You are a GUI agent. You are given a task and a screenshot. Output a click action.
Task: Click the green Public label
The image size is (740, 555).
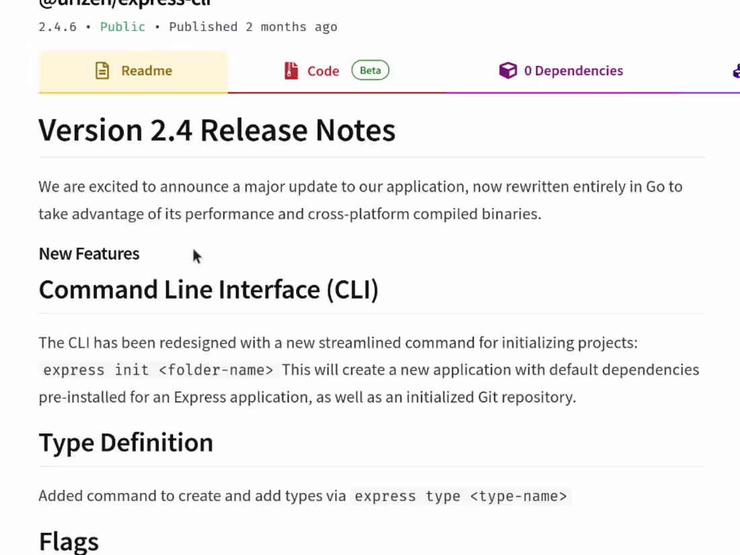pos(122,27)
